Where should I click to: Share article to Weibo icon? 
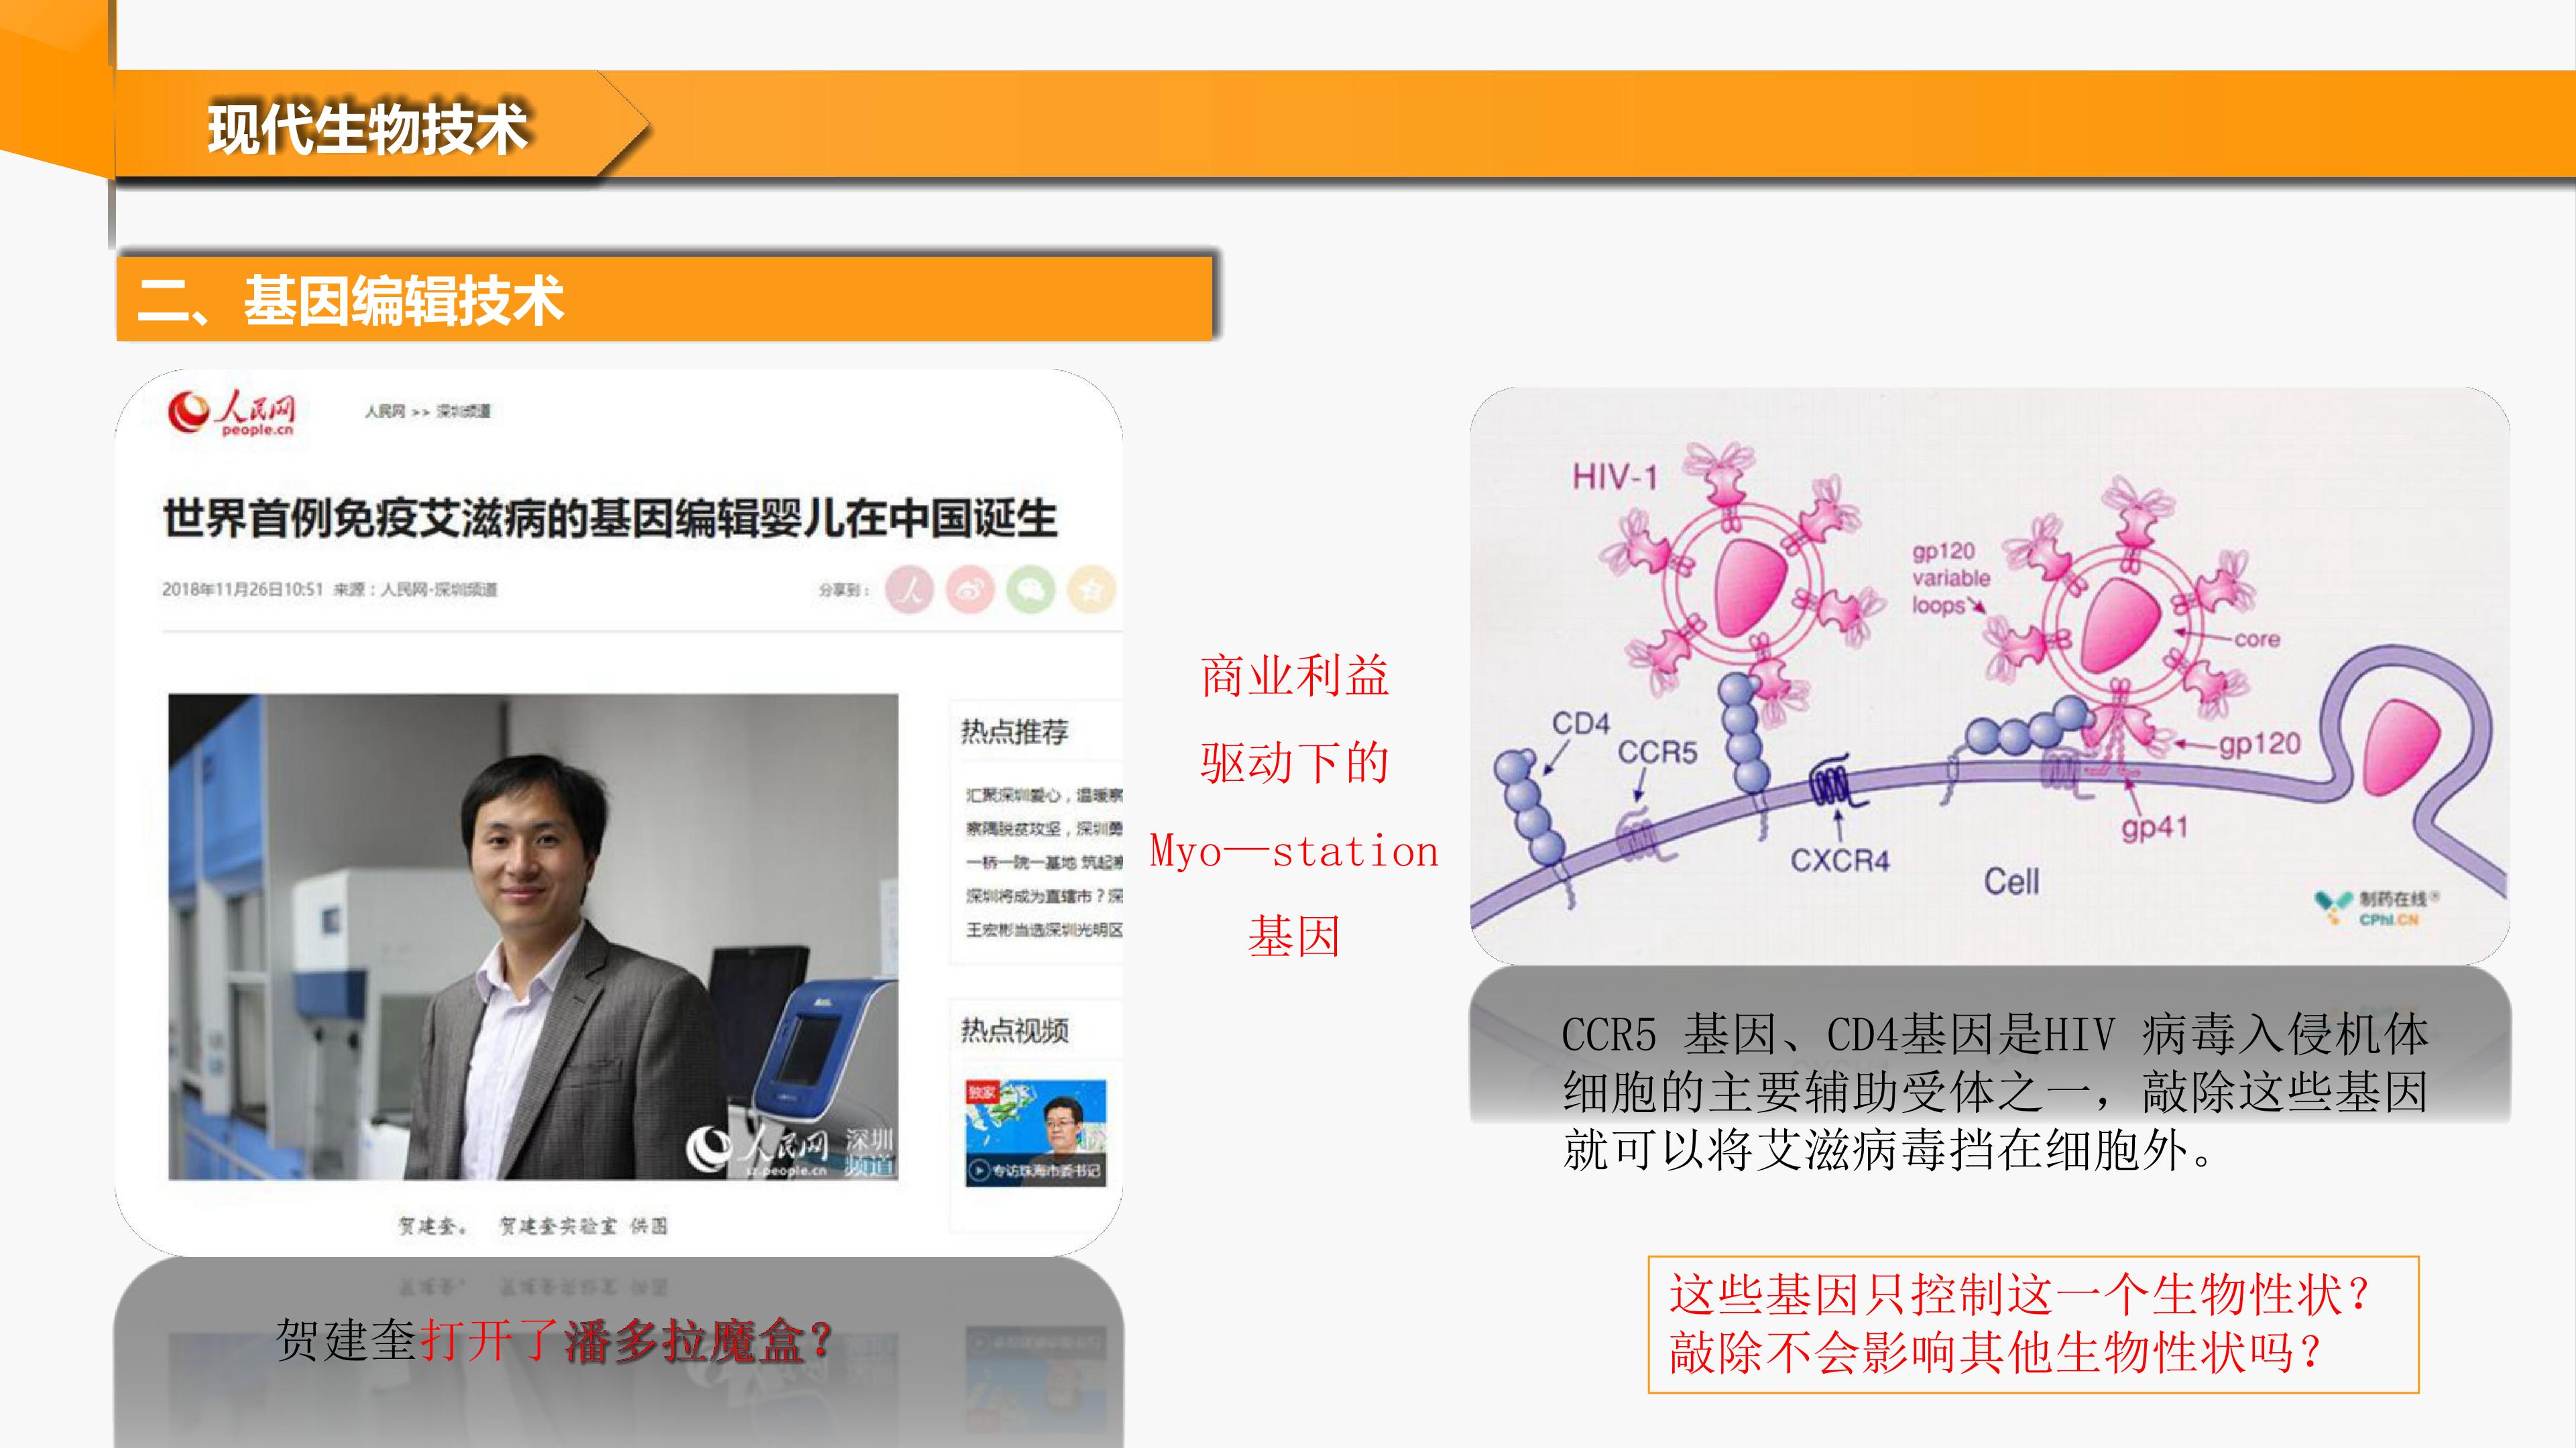(970, 590)
